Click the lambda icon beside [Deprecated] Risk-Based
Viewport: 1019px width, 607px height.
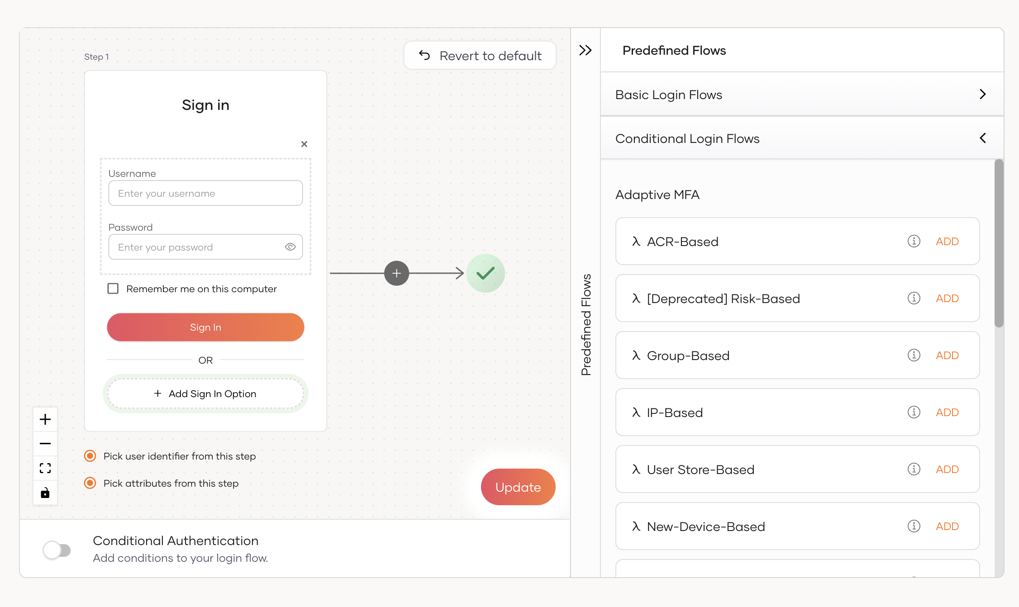point(636,299)
